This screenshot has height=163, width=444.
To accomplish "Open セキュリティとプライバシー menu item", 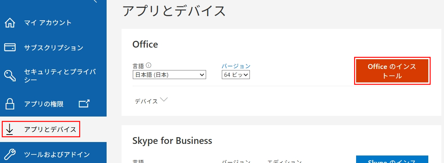I will [x=60, y=75].
